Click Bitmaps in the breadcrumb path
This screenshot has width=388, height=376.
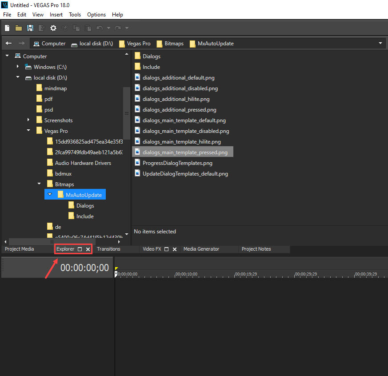click(x=170, y=44)
